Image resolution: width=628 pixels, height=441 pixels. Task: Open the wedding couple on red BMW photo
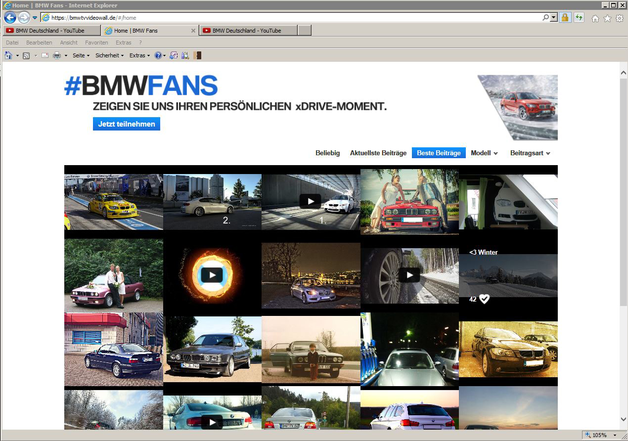coord(409,202)
